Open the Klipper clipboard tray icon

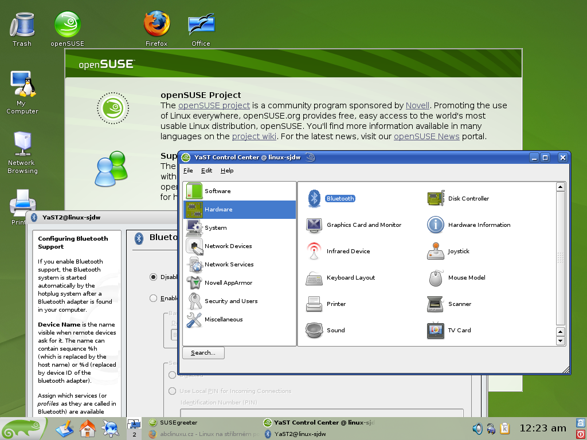click(x=504, y=429)
